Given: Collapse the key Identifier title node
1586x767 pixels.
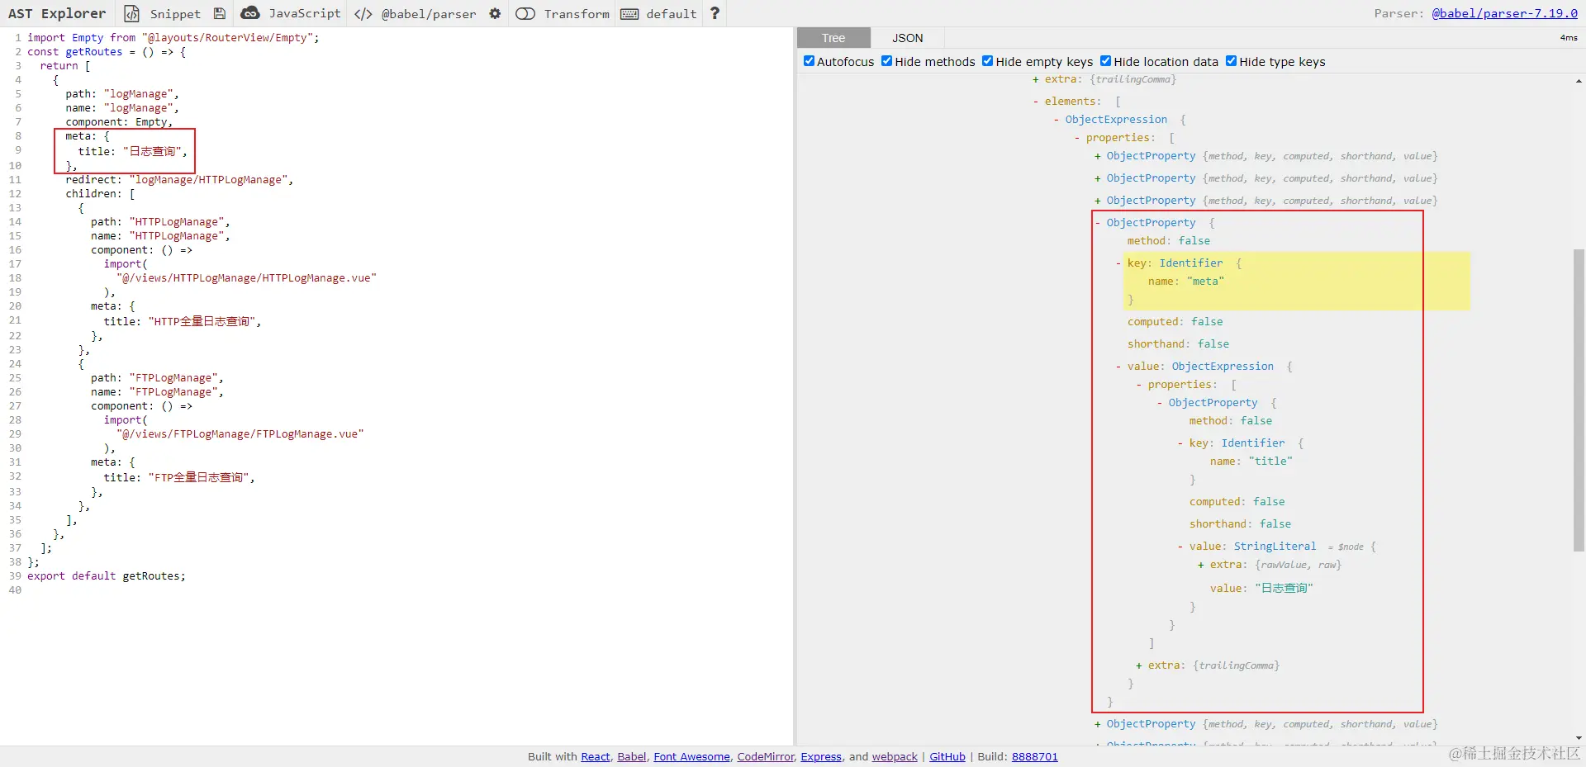Looking at the screenshot, I should pos(1180,443).
